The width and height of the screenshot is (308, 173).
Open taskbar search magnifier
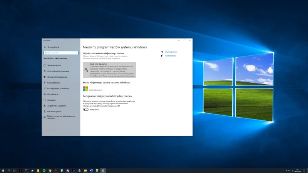pyautogui.click(x=8, y=171)
